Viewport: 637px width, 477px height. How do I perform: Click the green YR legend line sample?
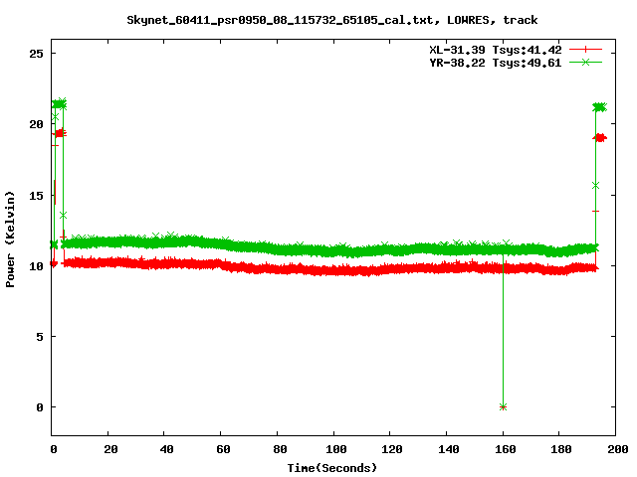pyautogui.click(x=585, y=63)
